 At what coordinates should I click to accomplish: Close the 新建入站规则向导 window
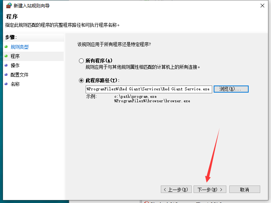pos(262,6)
